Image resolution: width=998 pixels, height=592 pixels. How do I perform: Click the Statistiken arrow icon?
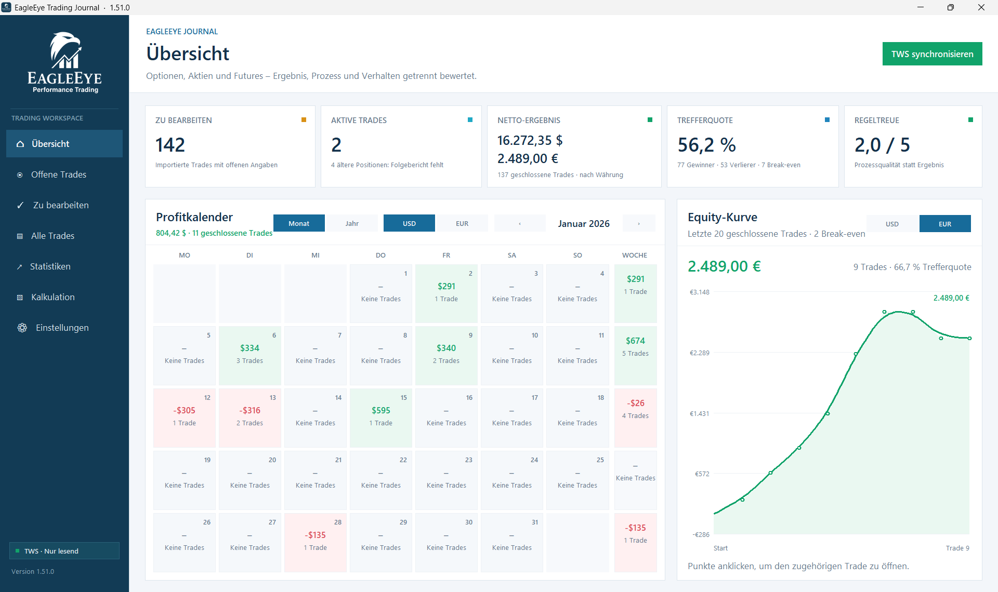[20, 267]
